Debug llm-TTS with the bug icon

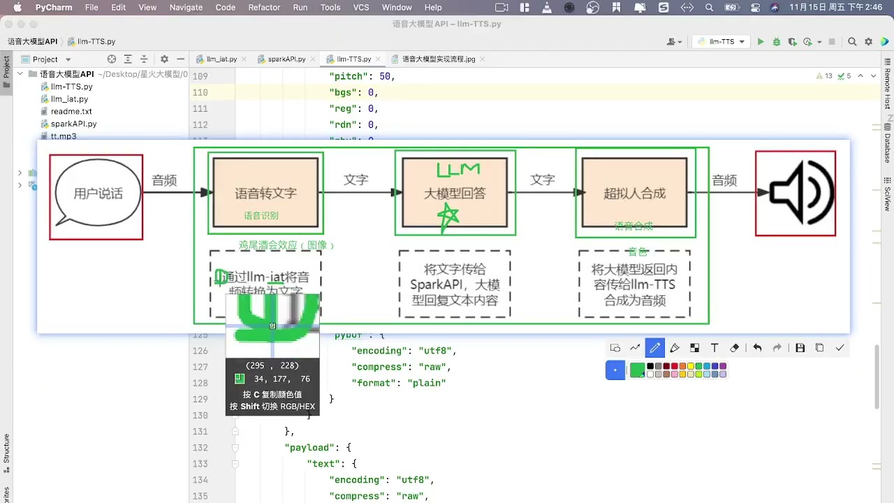tap(777, 42)
